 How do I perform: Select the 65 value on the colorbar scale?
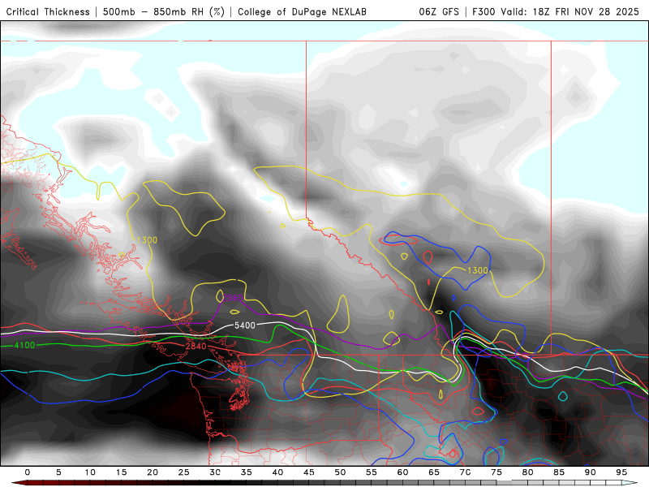coord(434,472)
